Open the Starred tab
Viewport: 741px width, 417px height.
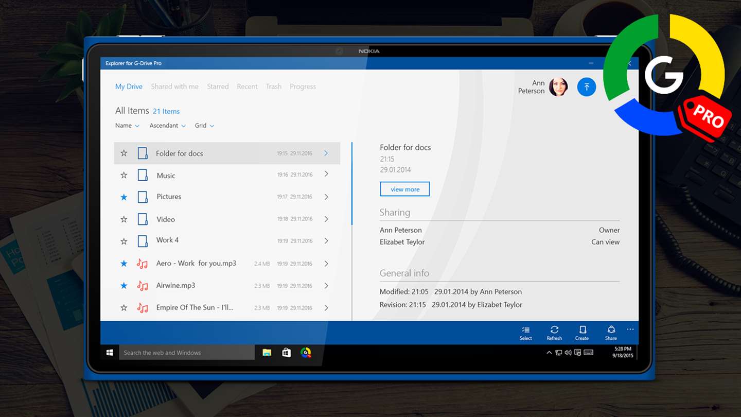click(218, 86)
